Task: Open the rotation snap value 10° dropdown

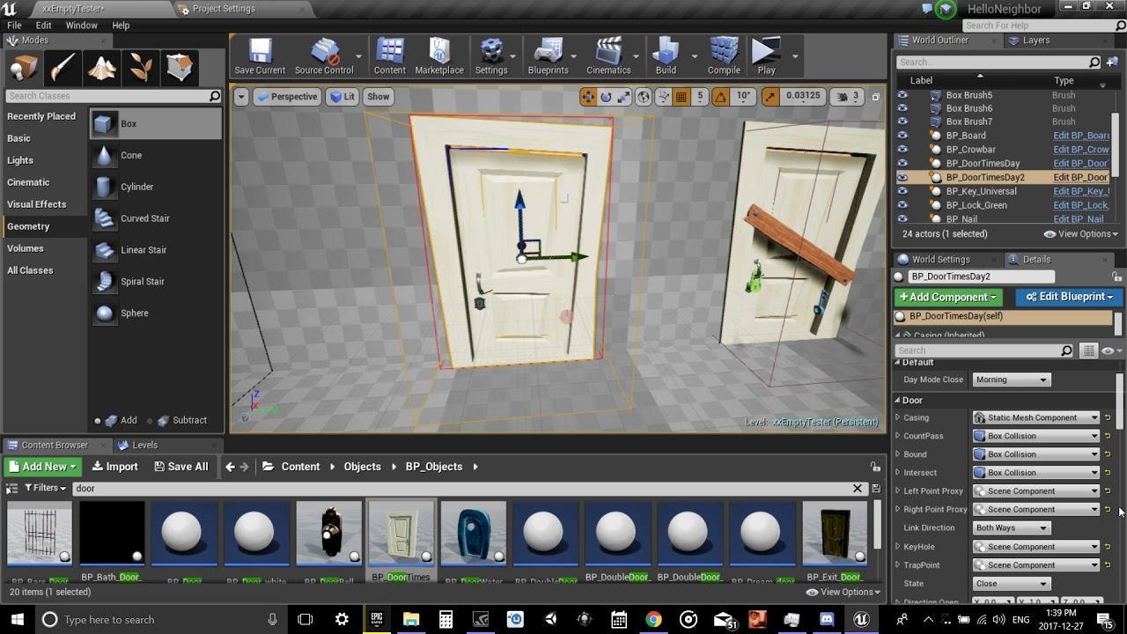Action: click(743, 97)
